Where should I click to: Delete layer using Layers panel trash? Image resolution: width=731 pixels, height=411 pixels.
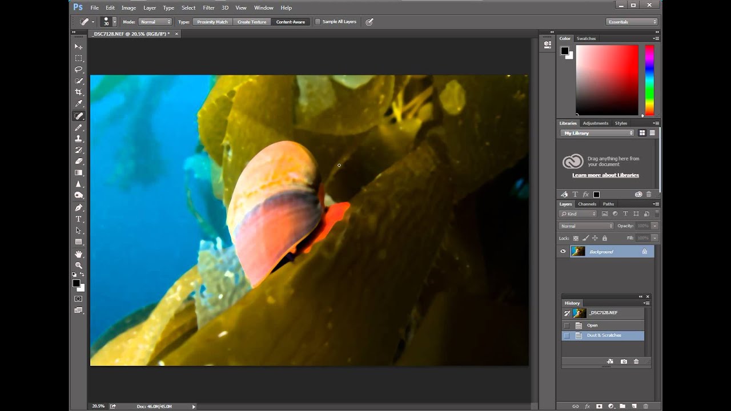coord(646,406)
